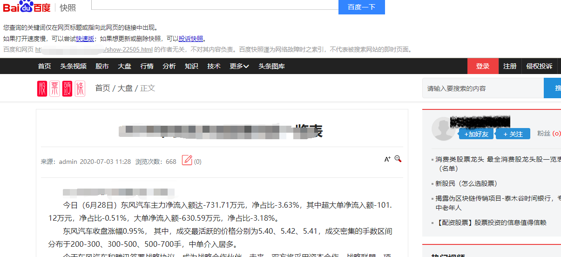
Task: Open the show-22505.html source link
Action: tap(94, 50)
